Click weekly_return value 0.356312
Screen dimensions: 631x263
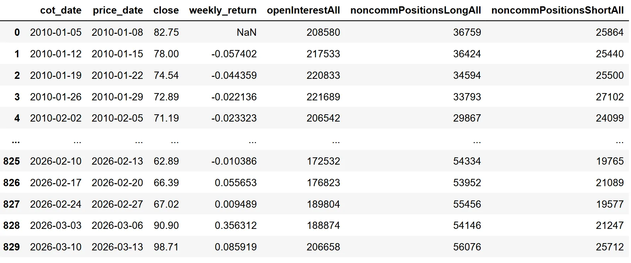[235, 225]
